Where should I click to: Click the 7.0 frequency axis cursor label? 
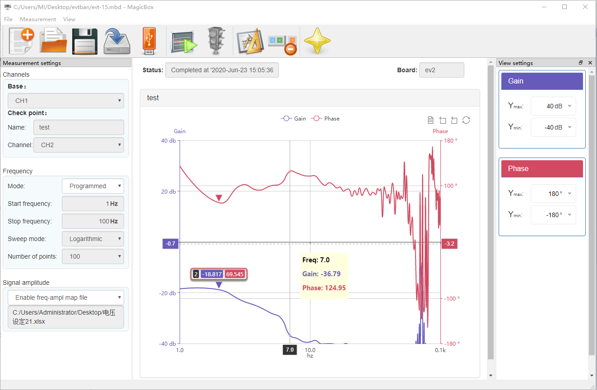point(290,350)
